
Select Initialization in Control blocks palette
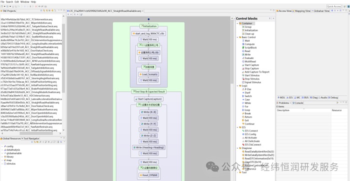point(251,30)
